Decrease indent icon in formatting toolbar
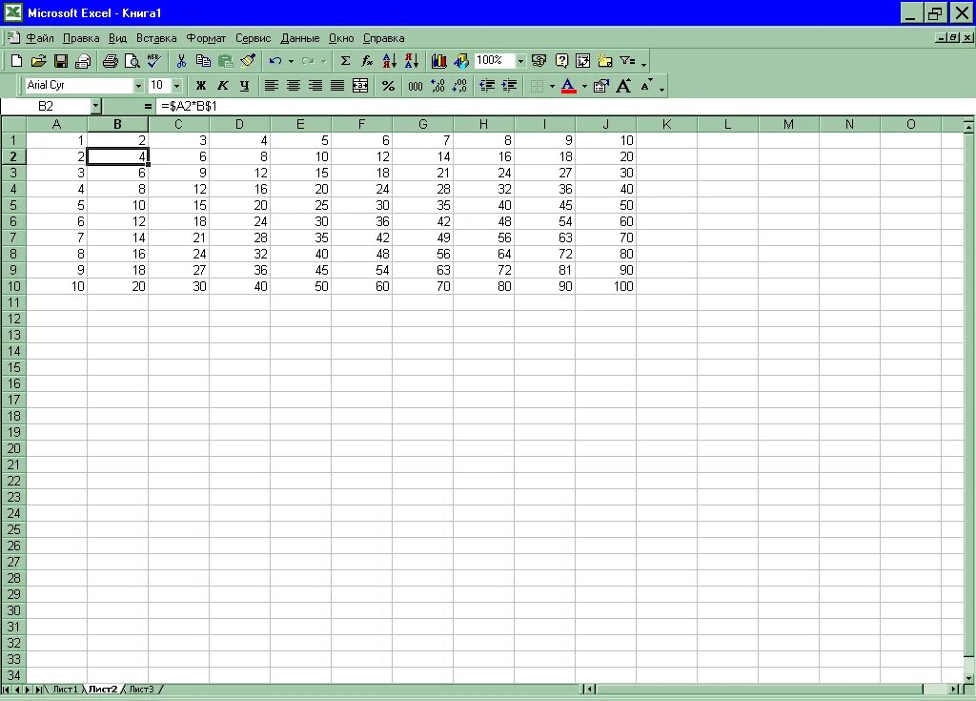This screenshot has width=976, height=701. (x=487, y=86)
